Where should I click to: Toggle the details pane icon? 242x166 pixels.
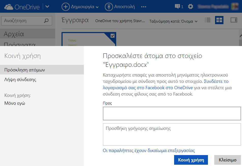234,20
